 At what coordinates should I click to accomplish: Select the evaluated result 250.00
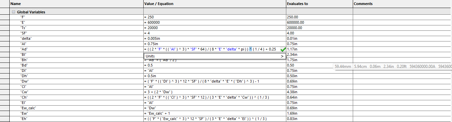coord(319,17)
